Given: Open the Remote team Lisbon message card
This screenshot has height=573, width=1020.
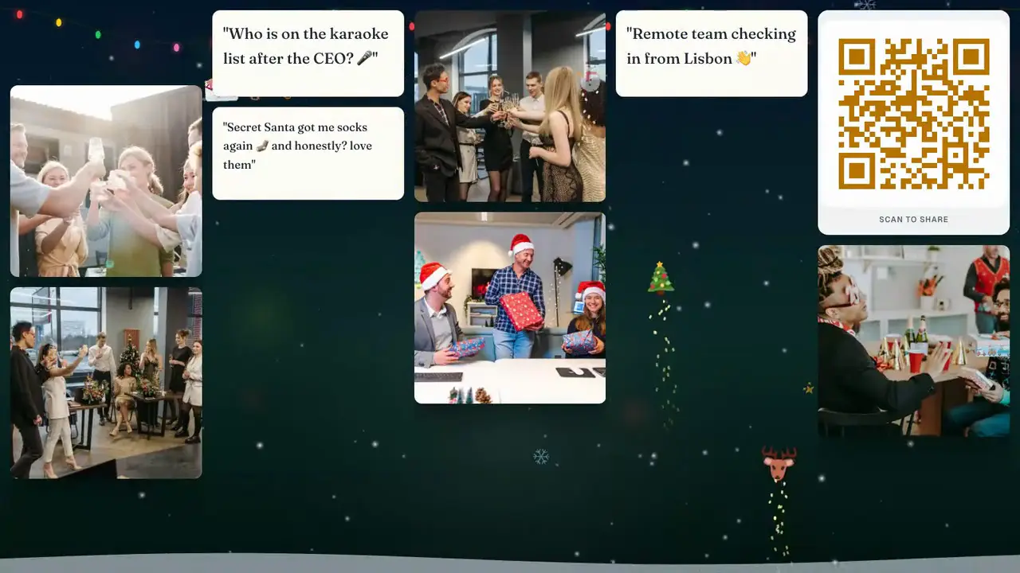Looking at the screenshot, I should pyautogui.click(x=712, y=53).
